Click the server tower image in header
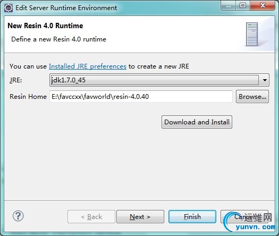 pyautogui.click(x=252, y=34)
